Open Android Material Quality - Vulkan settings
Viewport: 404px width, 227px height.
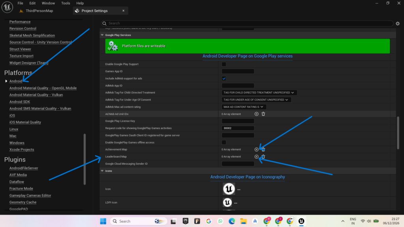[36, 95]
